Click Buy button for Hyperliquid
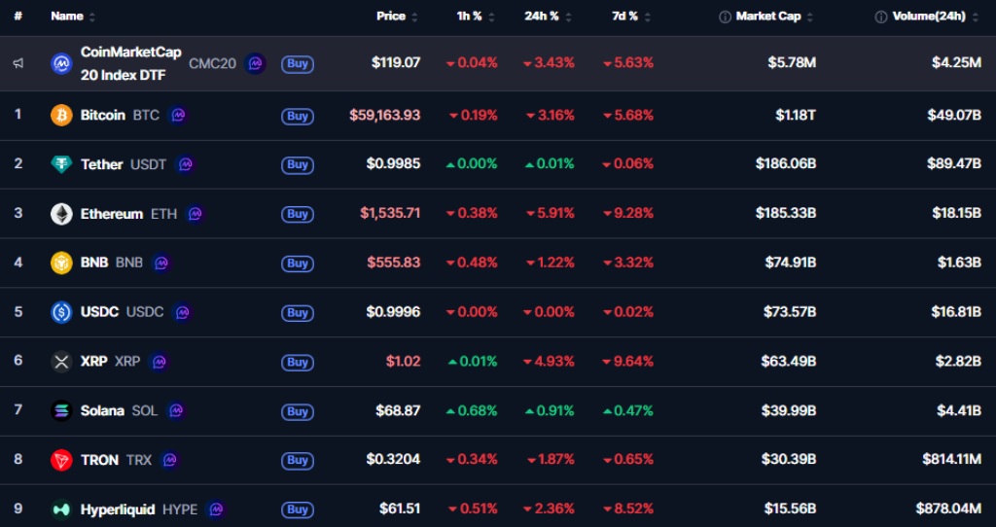This screenshot has width=996, height=527. (298, 509)
